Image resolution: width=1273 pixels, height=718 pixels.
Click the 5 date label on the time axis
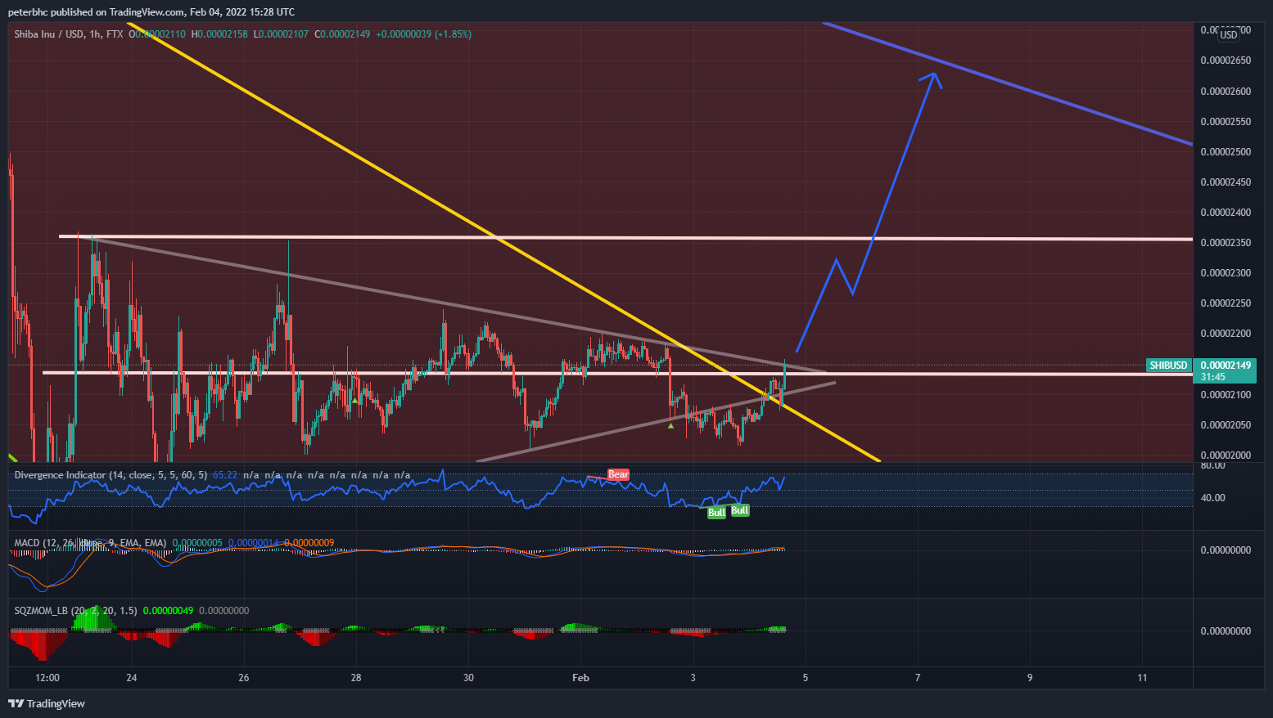pyautogui.click(x=806, y=678)
